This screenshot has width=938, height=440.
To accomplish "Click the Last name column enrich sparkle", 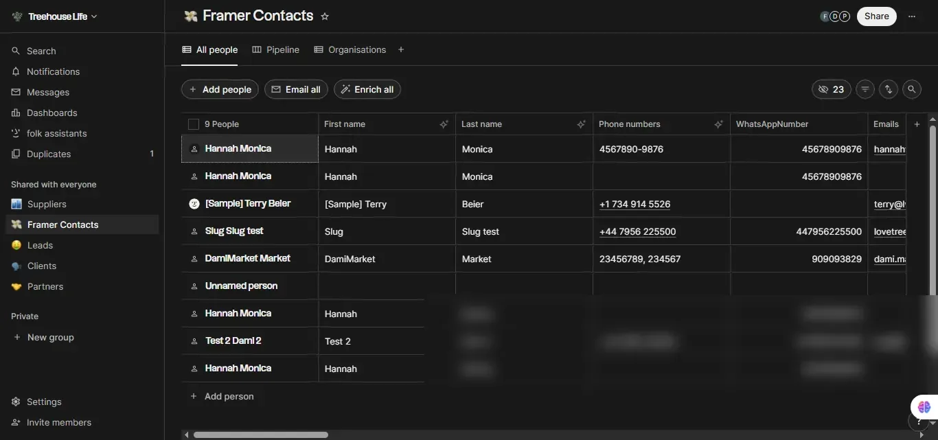I will pos(581,124).
